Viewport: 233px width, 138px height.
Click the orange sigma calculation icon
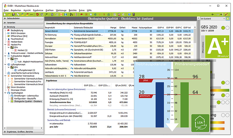61,14
